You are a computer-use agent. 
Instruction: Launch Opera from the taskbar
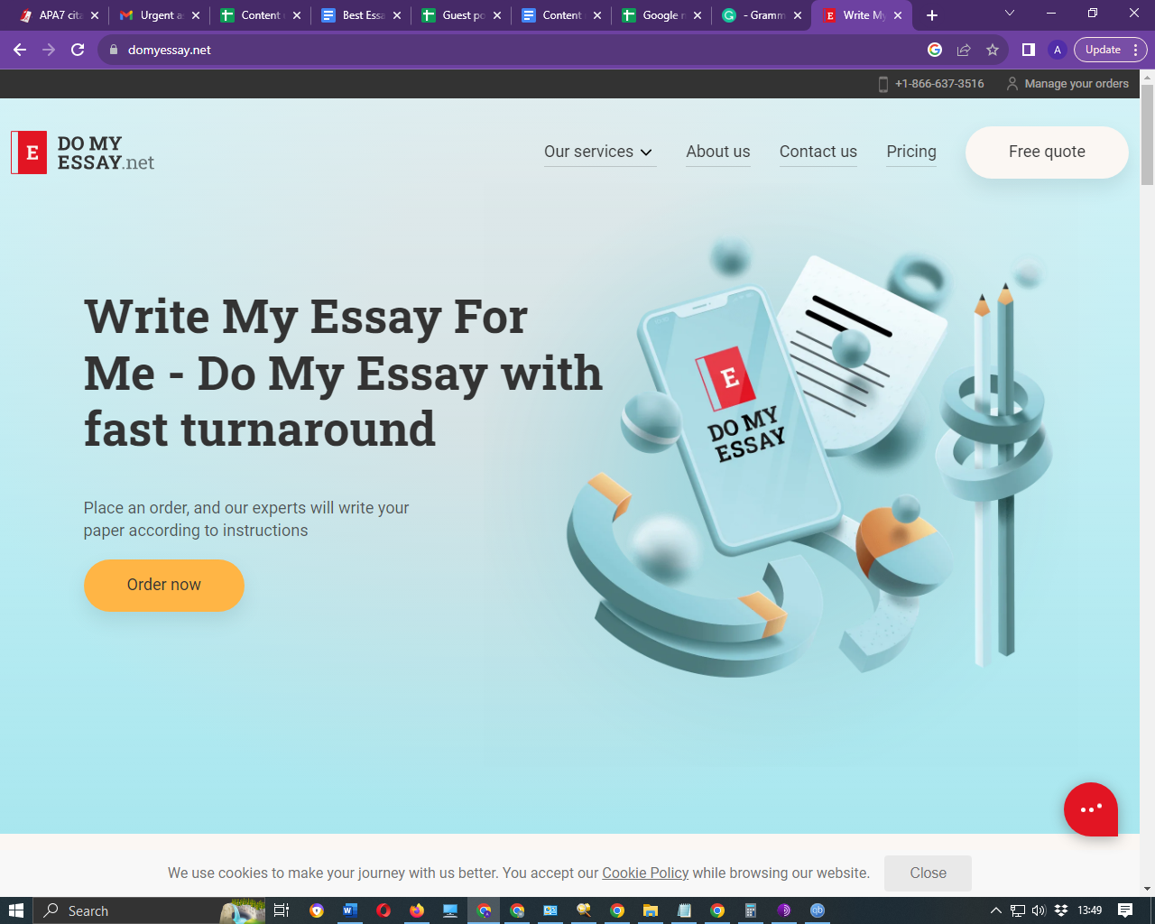point(383,910)
